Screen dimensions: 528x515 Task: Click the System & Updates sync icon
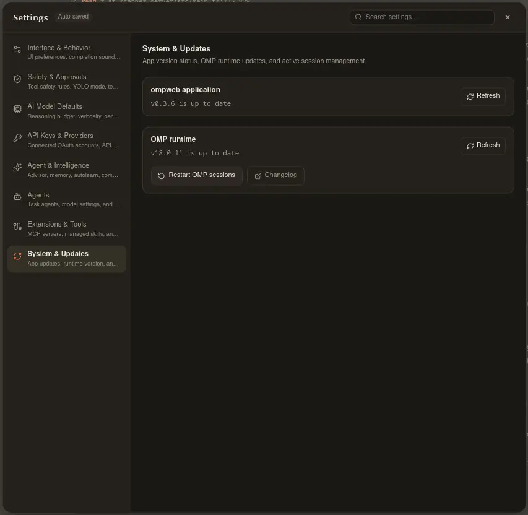[17, 256]
